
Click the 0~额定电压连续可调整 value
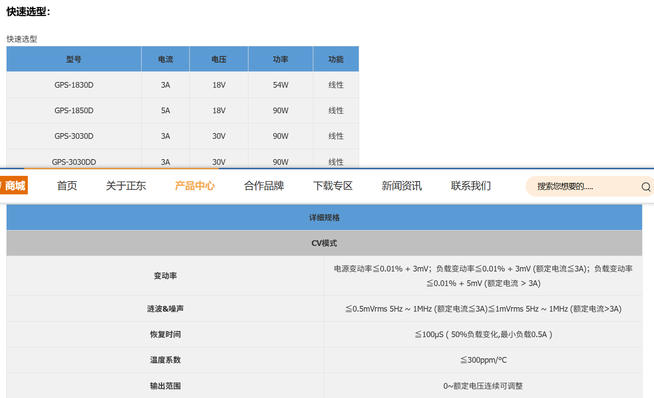point(483,386)
